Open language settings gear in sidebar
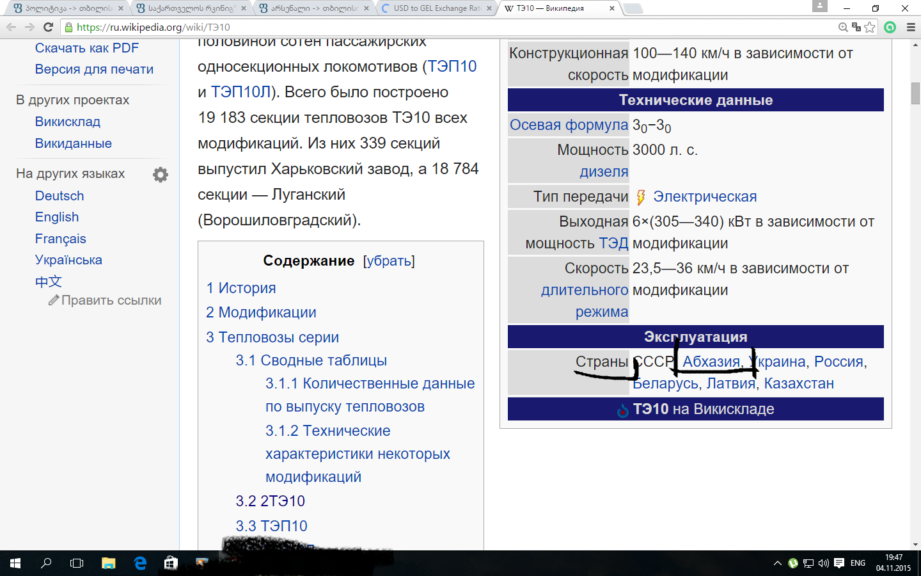 point(161,175)
